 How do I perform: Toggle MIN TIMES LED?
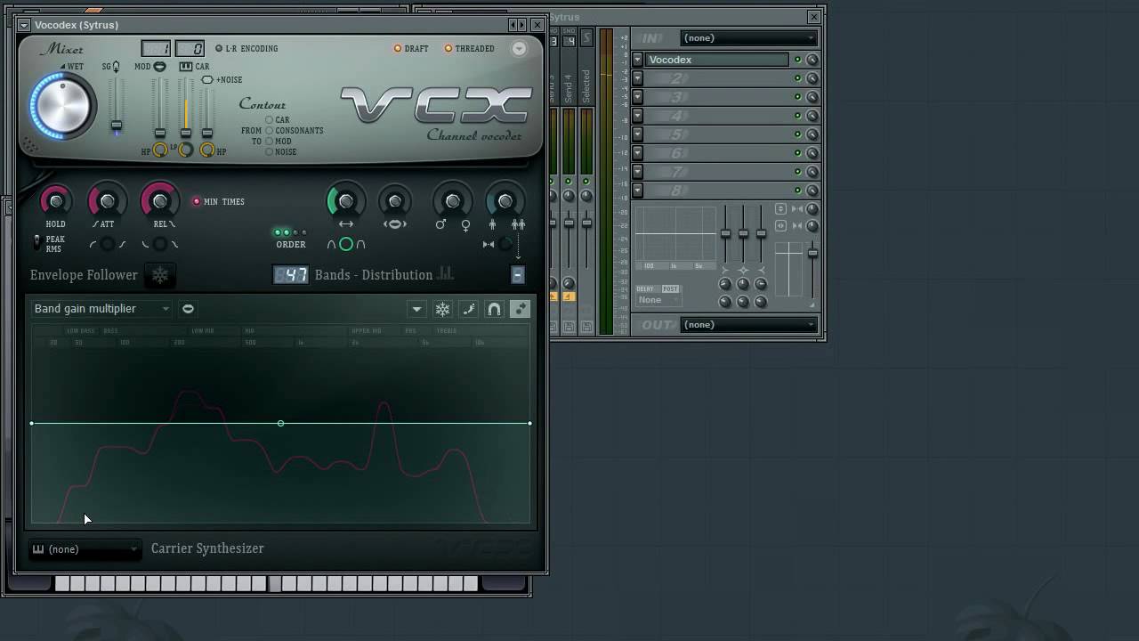(197, 202)
